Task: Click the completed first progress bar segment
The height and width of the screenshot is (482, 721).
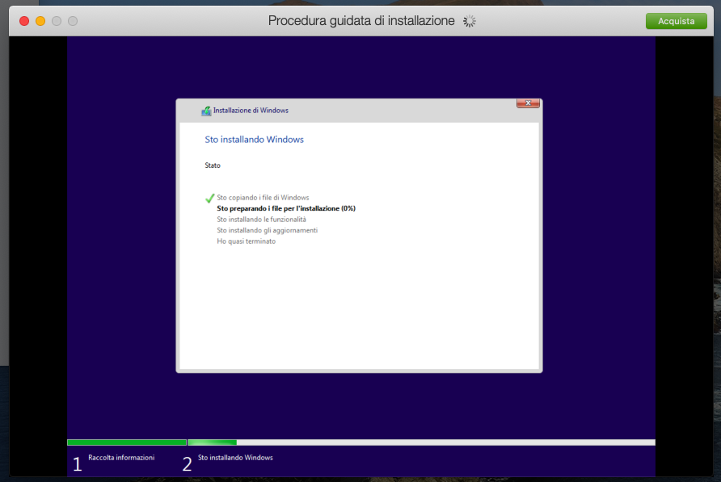Action: [126, 442]
